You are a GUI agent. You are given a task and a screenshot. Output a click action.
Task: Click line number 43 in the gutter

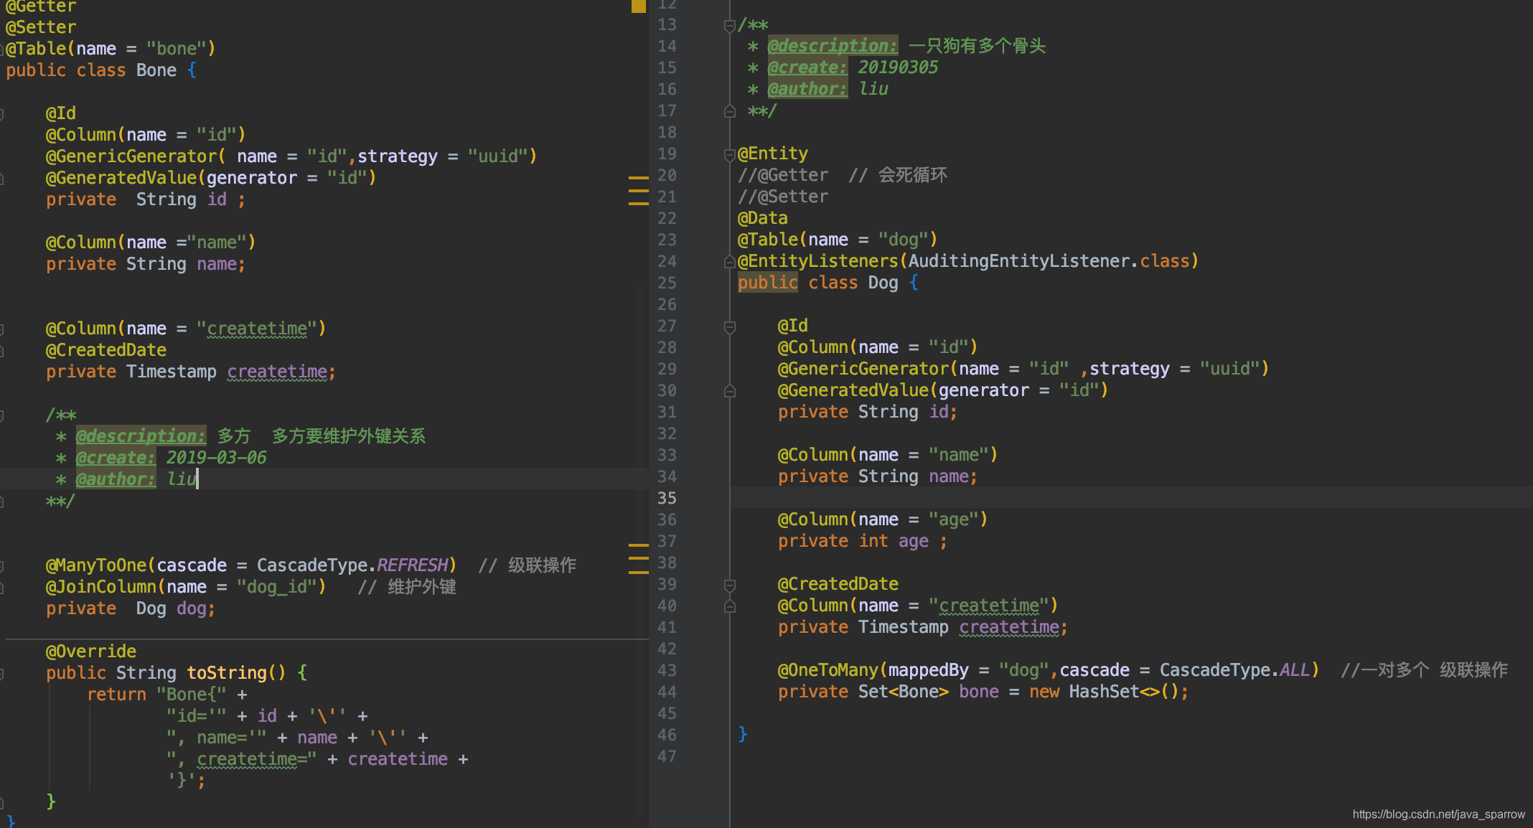coord(667,670)
